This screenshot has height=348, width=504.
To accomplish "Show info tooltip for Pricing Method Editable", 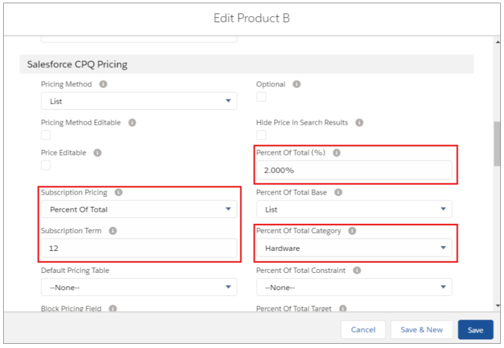I will point(132,123).
